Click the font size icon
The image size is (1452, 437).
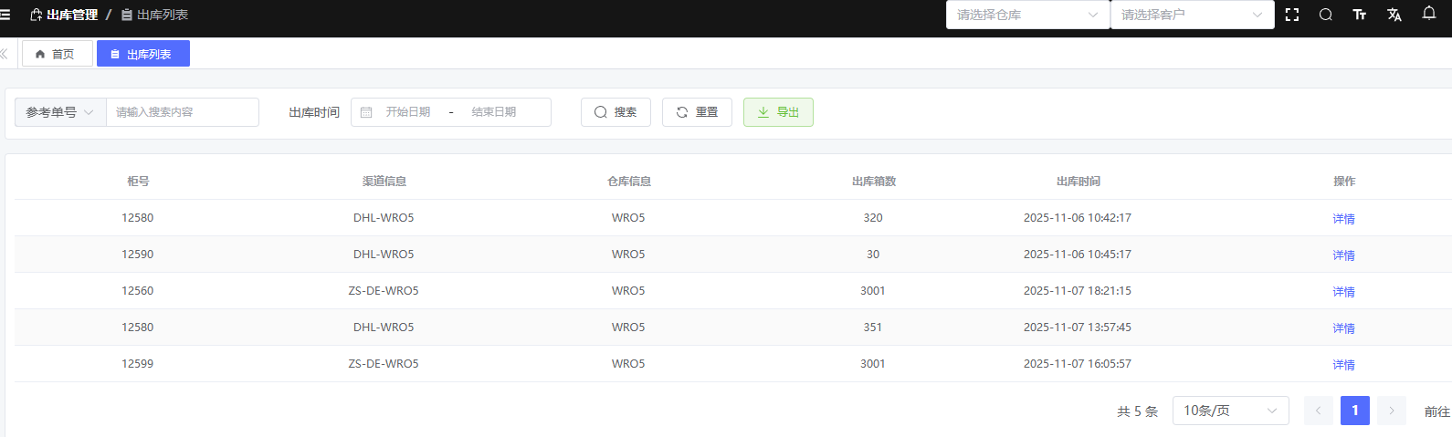pyautogui.click(x=1360, y=15)
